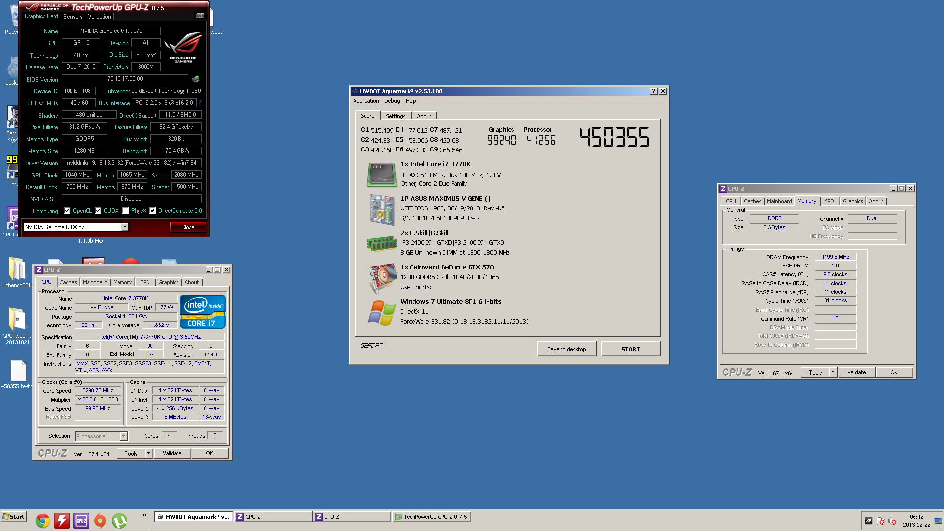
Task: Switch to the Sensors tab in GPU-Z
Action: 73,17
